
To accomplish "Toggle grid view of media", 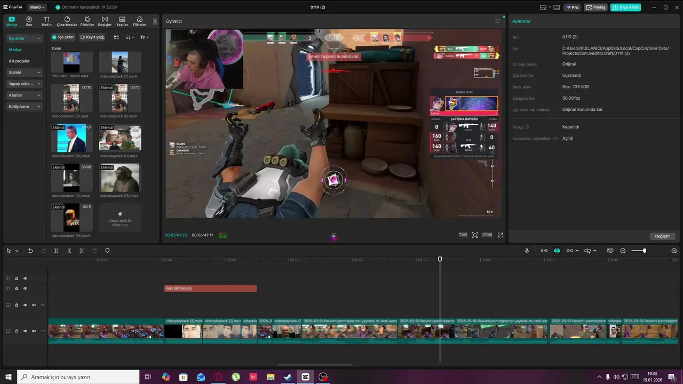I will 116,37.
